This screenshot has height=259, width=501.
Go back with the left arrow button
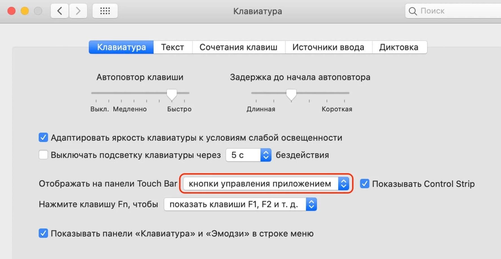60,11
